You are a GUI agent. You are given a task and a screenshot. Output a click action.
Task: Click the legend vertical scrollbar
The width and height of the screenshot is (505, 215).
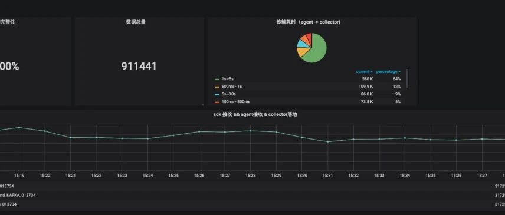click(408, 78)
